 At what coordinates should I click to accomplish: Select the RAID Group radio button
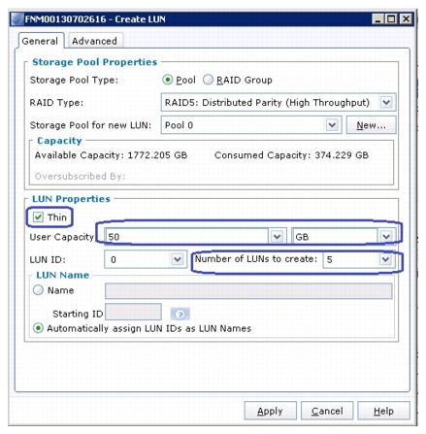[208, 80]
